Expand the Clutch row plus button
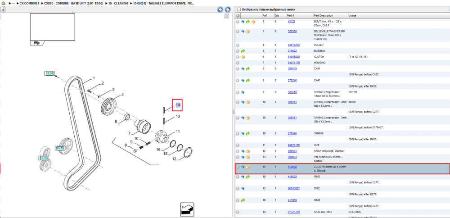 tap(238, 57)
